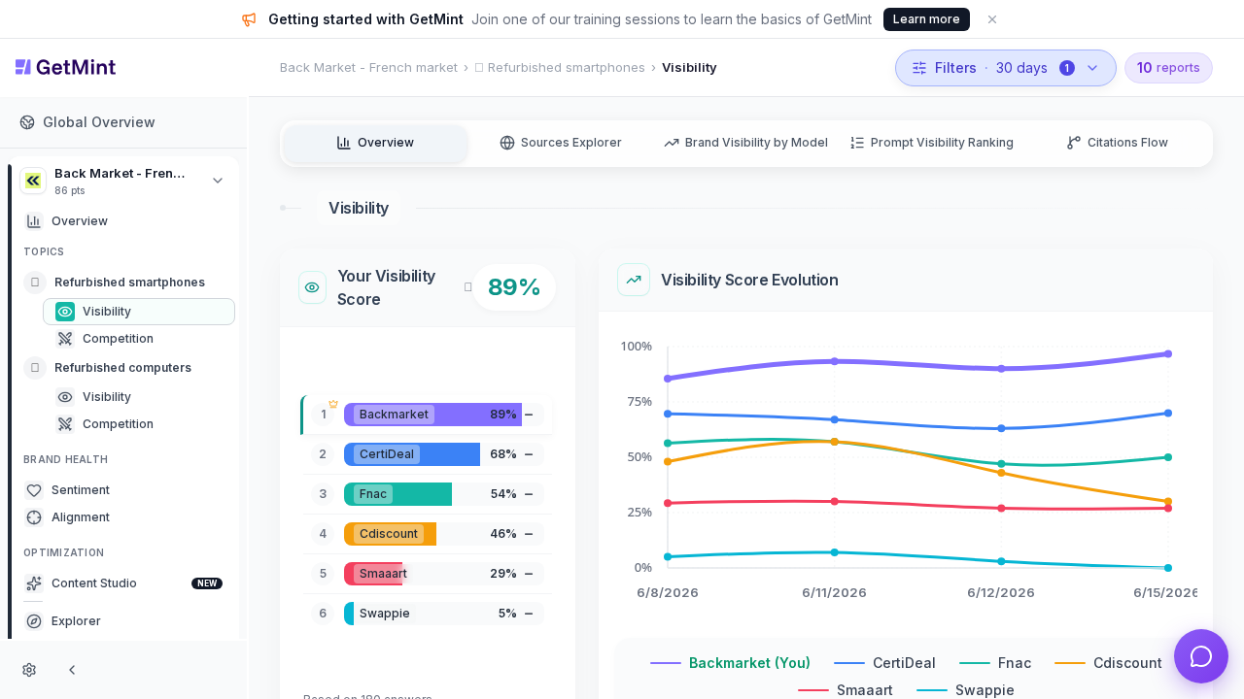Switch to the Sources Explorer tab
Image resolution: width=1244 pixels, height=699 pixels.
pyautogui.click(x=561, y=143)
